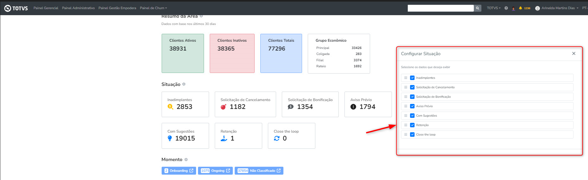The width and height of the screenshot is (588, 180).
Task: Open the help question mark icon
Action: tap(506, 8)
